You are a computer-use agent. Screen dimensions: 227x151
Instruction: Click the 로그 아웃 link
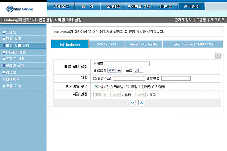[x=217, y=20]
